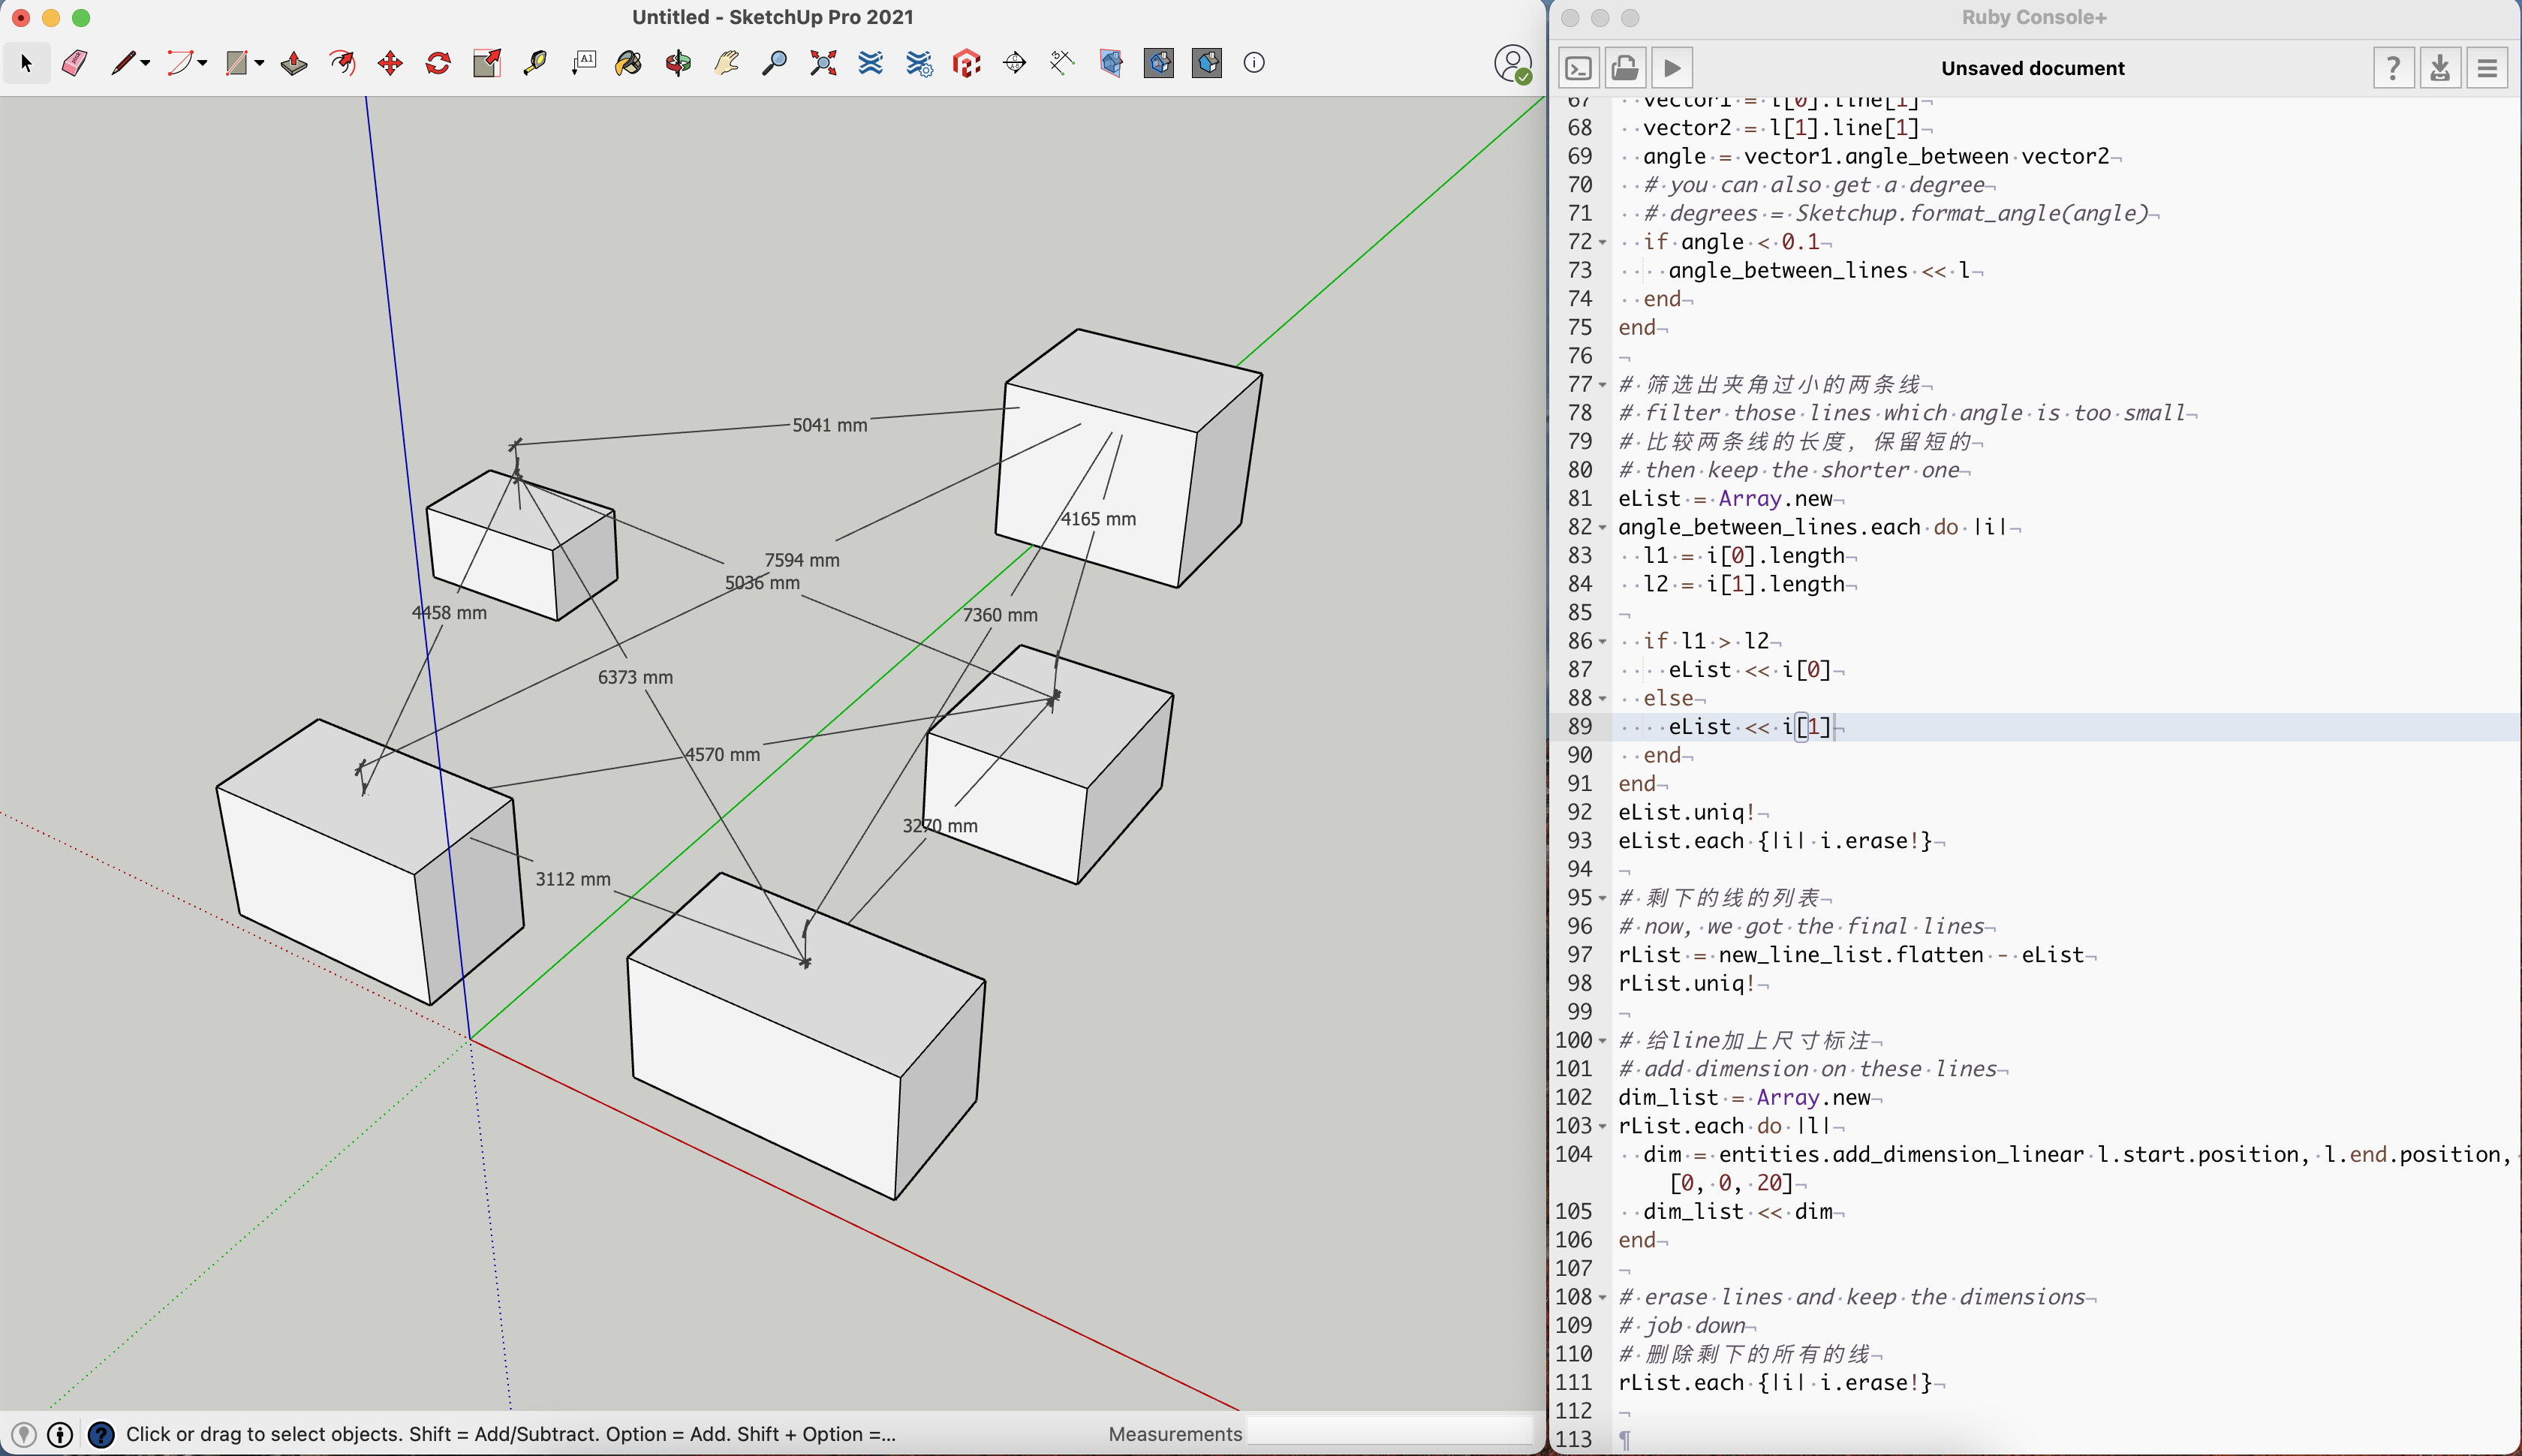This screenshot has height=1456, width=2522.
Task: Select the Eraser tool
Action: (75, 63)
